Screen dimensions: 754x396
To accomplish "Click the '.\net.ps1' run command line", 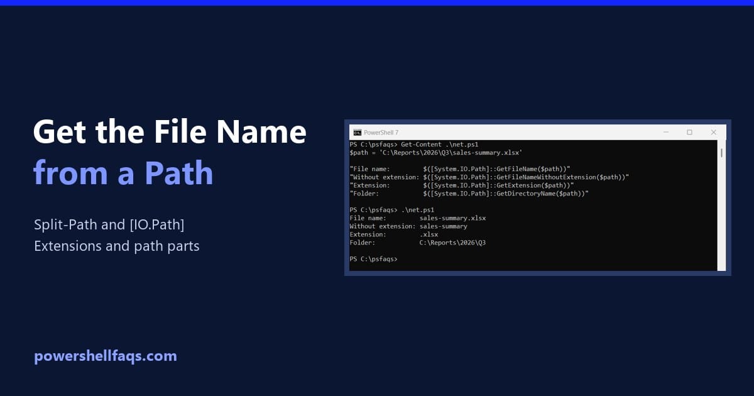I will [x=392, y=210].
